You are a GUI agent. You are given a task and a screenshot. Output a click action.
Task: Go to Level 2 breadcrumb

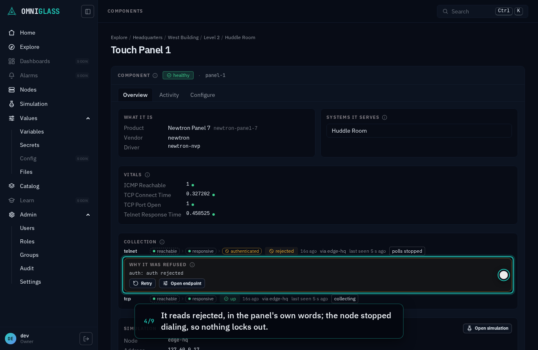212,37
